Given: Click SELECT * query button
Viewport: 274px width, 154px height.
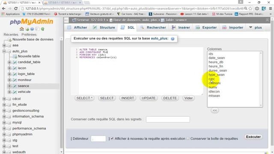Looking at the screenshot, I should [x=84, y=98].
